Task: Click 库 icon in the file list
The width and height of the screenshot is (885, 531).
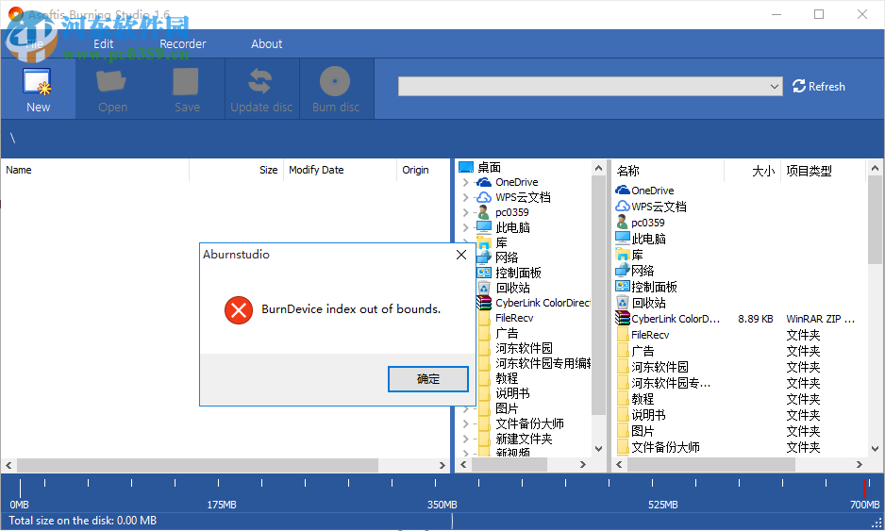Action: pos(623,255)
